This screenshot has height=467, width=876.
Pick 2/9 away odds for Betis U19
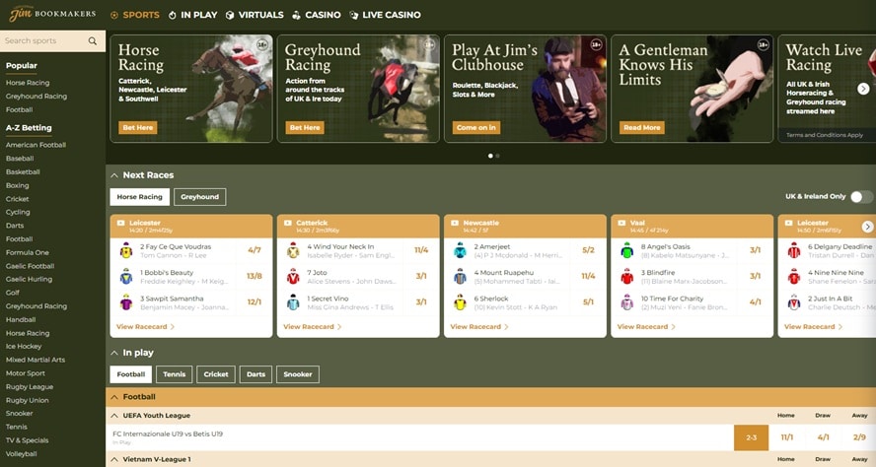click(x=859, y=438)
